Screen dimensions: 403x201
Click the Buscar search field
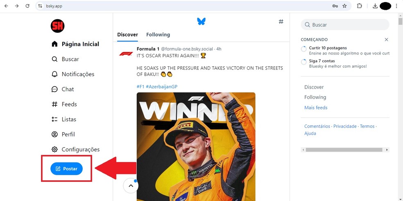[x=348, y=25]
